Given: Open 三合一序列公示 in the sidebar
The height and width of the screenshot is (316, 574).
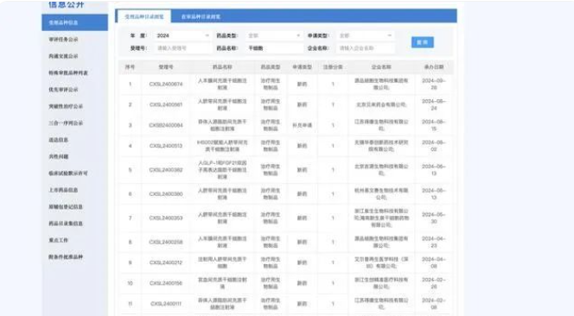Looking at the screenshot, I should point(66,123).
